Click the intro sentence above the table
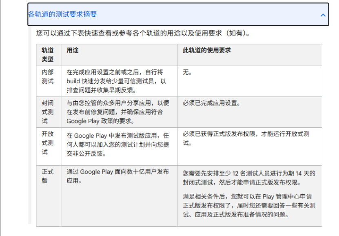Viewport: 339px width, 236px height. coord(143,33)
